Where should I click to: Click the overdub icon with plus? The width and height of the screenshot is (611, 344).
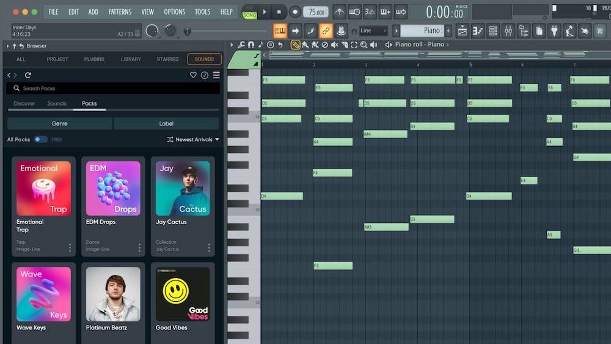point(385,12)
